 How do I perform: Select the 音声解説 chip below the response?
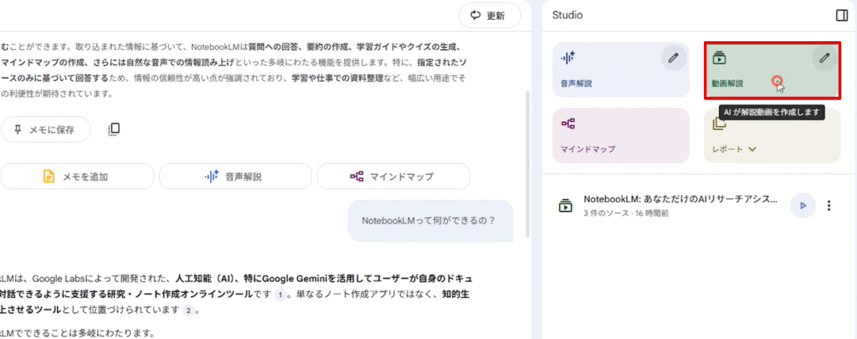[234, 177]
